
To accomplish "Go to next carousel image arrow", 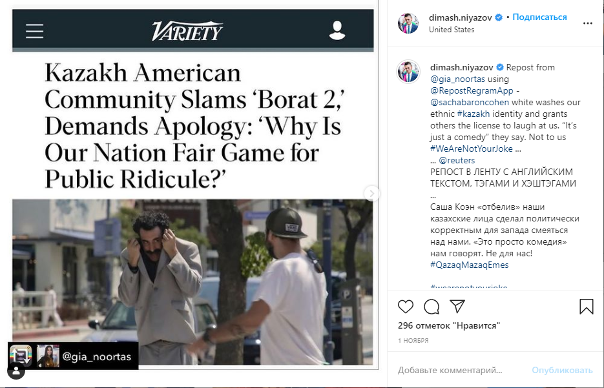I will click(371, 193).
